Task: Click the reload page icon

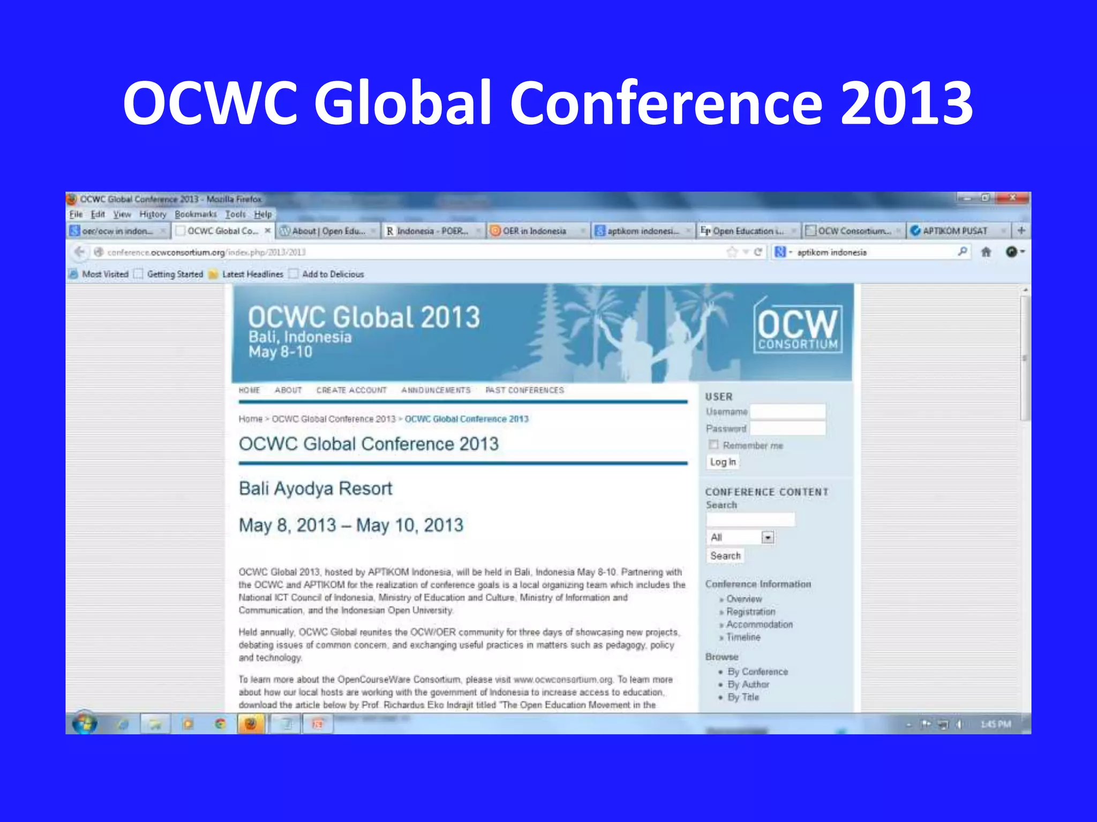Action: (x=758, y=252)
